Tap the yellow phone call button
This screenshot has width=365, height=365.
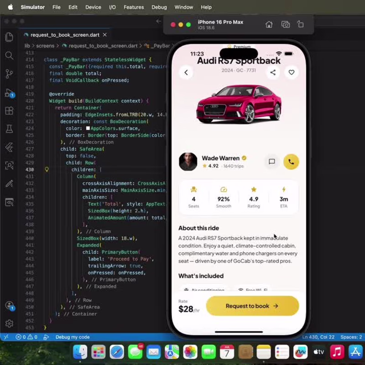point(291,162)
